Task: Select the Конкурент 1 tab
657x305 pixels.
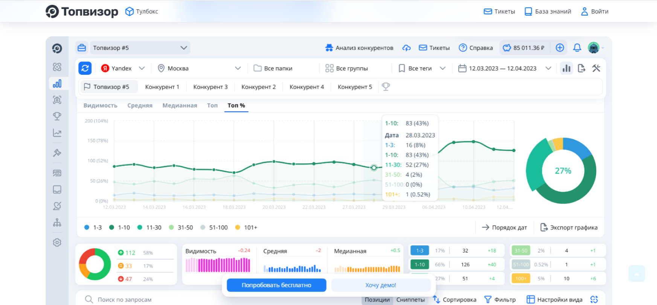Action: coord(162,87)
